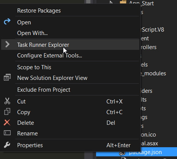Select package.json in Solution Explorer

click(x=145, y=152)
